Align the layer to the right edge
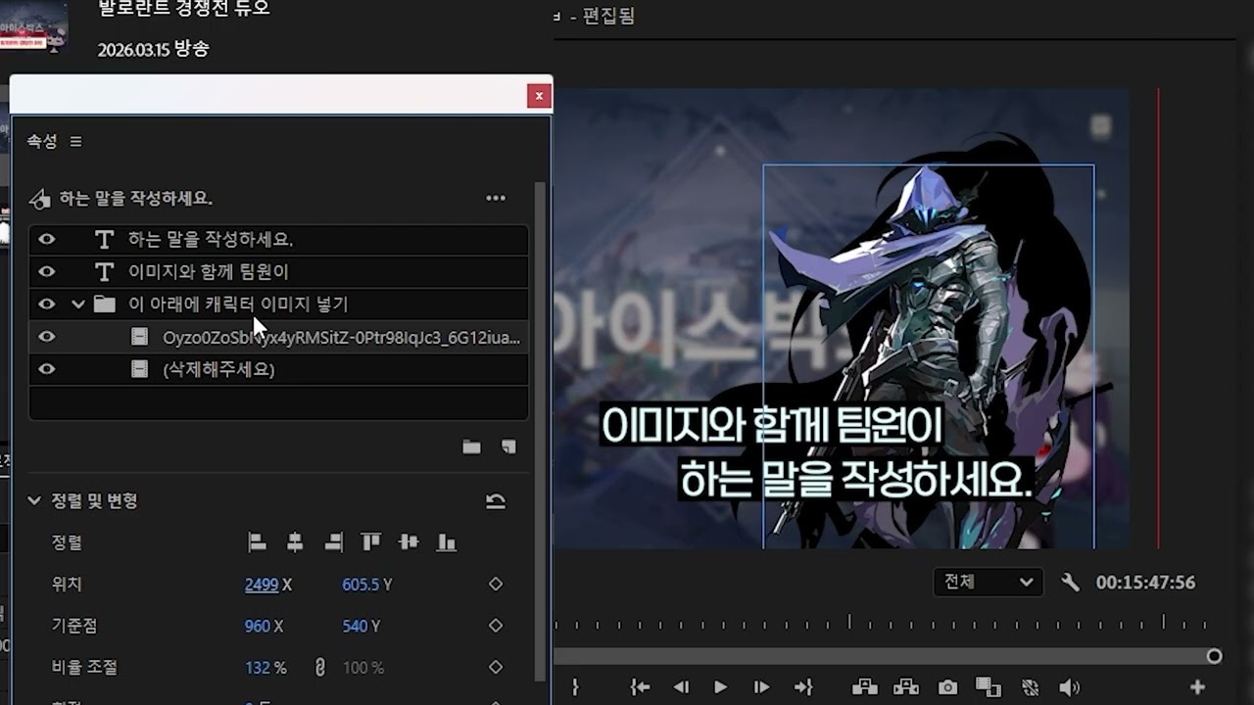1254x705 pixels. [x=333, y=542]
